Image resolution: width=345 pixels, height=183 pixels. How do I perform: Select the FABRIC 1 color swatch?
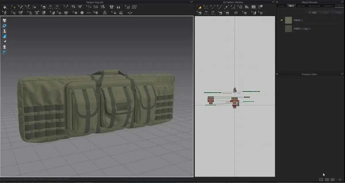pyautogui.click(x=288, y=20)
